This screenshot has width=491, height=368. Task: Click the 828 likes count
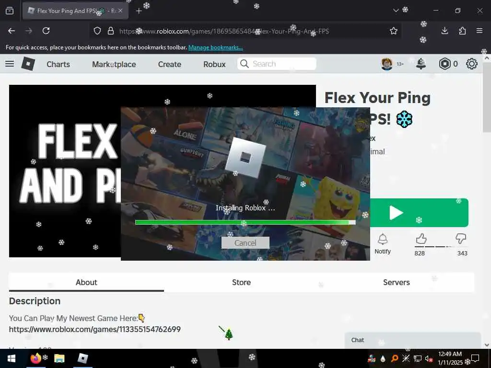420,253
